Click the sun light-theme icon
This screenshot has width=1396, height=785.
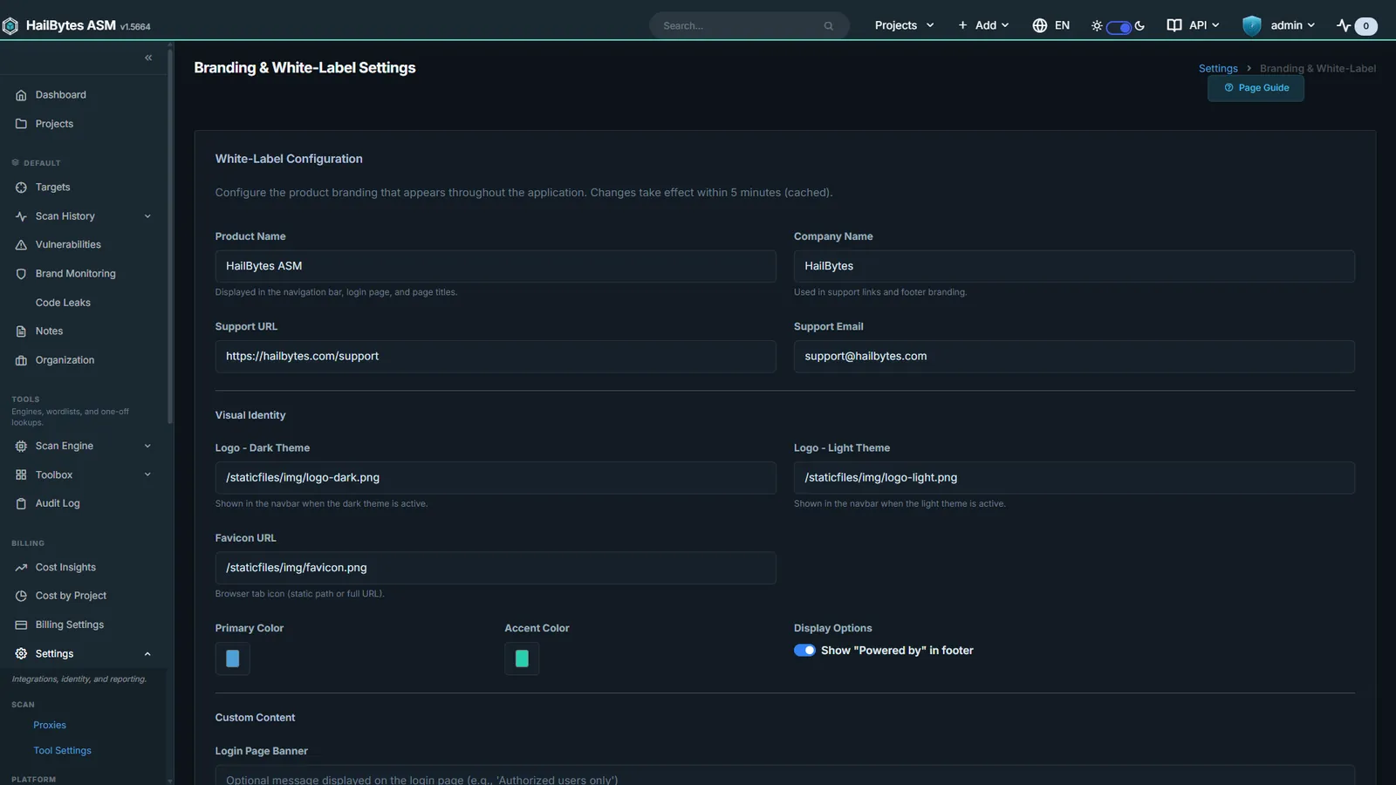click(x=1097, y=26)
